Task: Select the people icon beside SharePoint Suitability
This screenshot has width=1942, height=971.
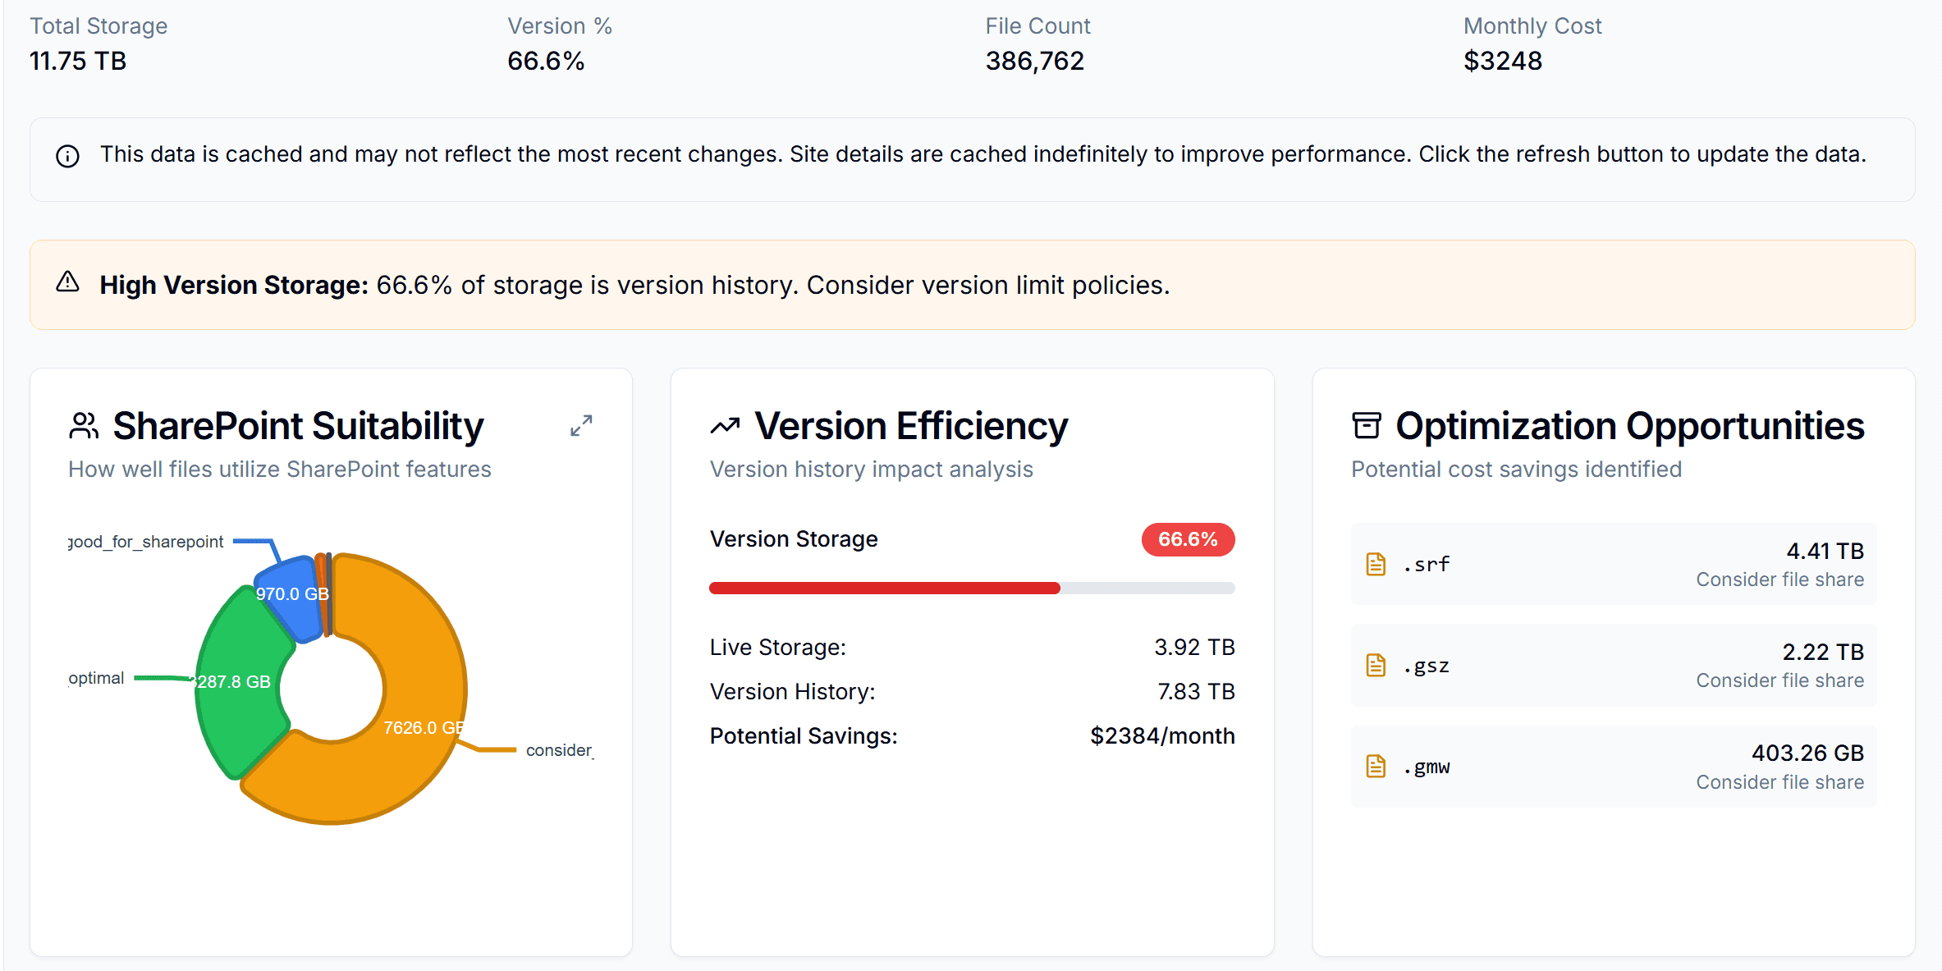Action: 85,424
